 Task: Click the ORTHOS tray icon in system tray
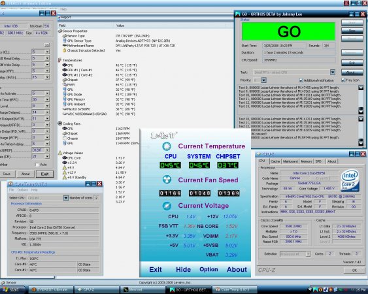(x=315, y=290)
